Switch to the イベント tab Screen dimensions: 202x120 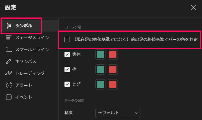click(x=29, y=97)
